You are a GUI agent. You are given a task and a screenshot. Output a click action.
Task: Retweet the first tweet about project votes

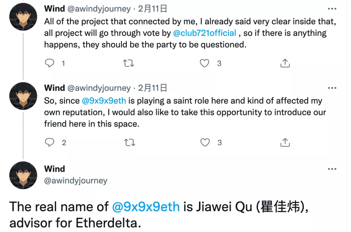(128, 64)
